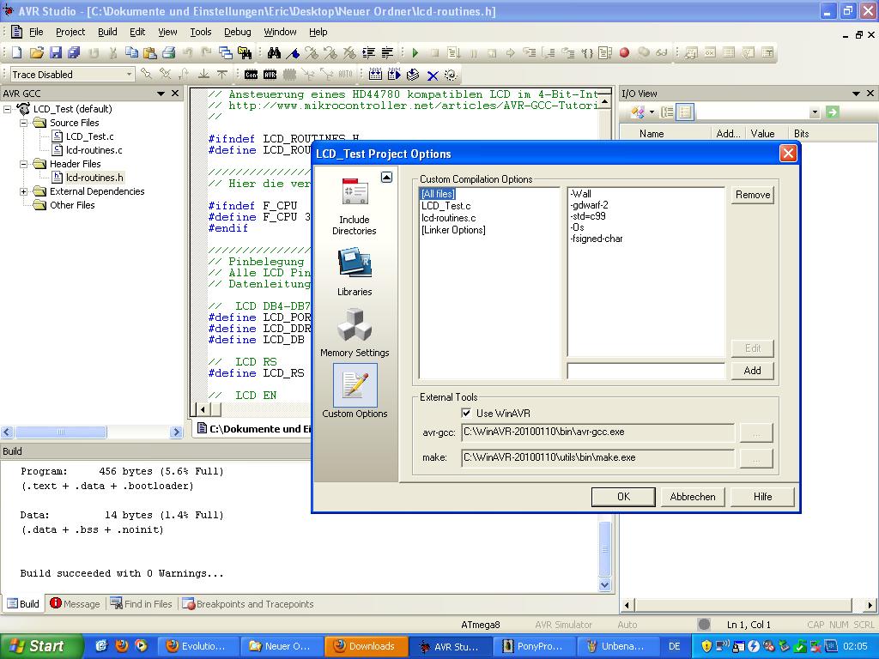Toggle bookmark with the blue flag icon
The height and width of the screenshot is (659, 879).
[x=293, y=52]
